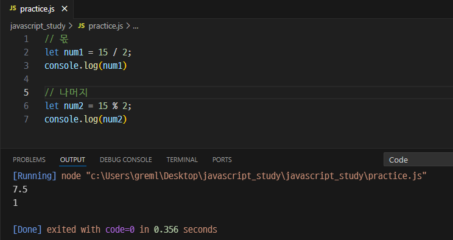Click the JS icon in the breadcrumb
The height and width of the screenshot is (240, 453).
pos(82,26)
